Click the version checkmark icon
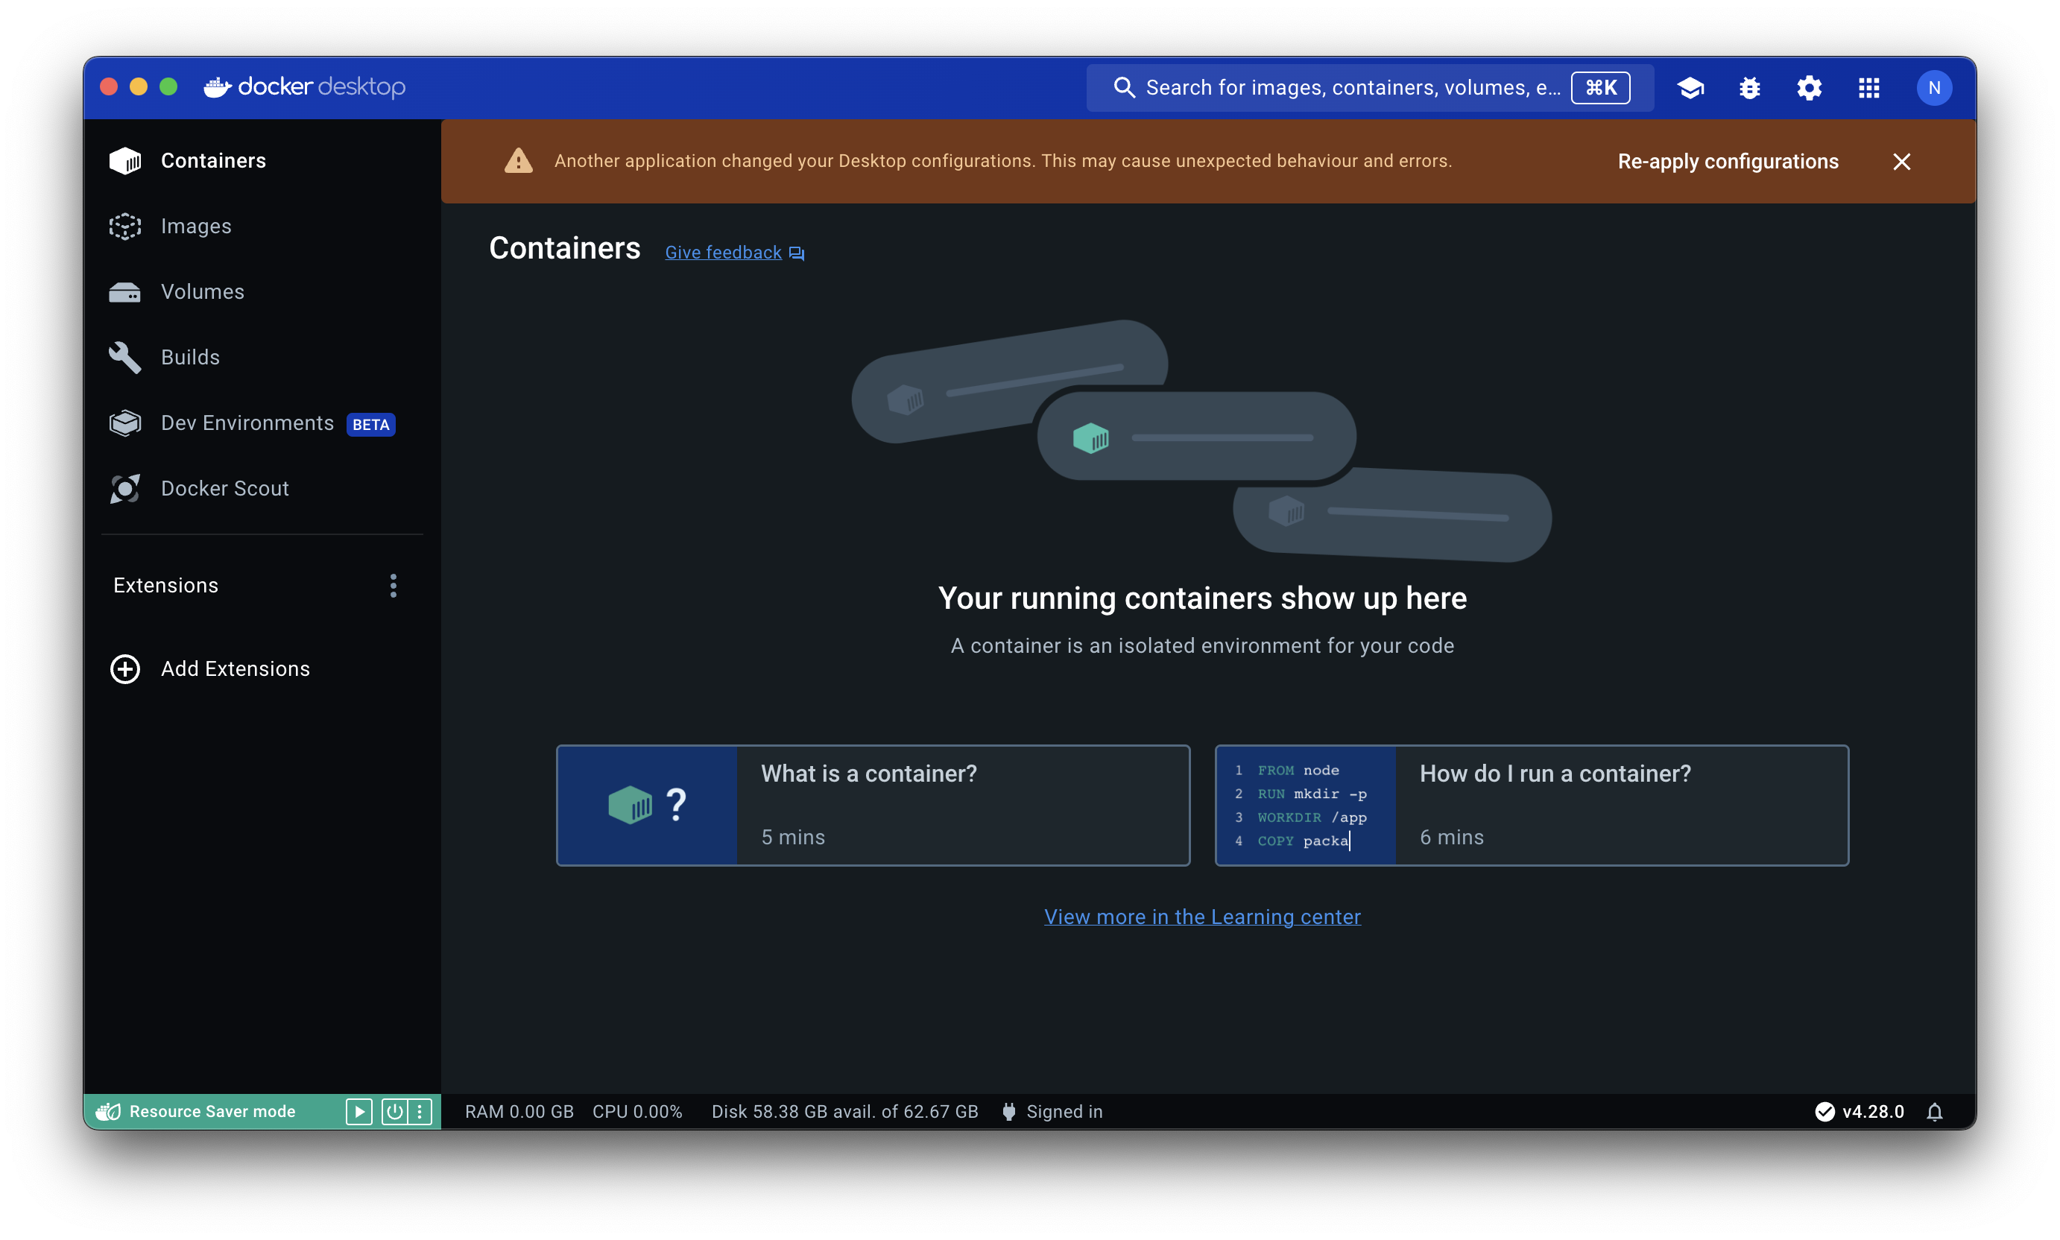This screenshot has width=2060, height=1240. [x=1824, y=1111]
